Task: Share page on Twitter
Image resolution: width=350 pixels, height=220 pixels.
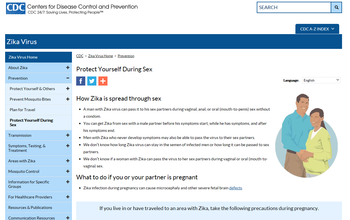Action: tap(92, 81)
